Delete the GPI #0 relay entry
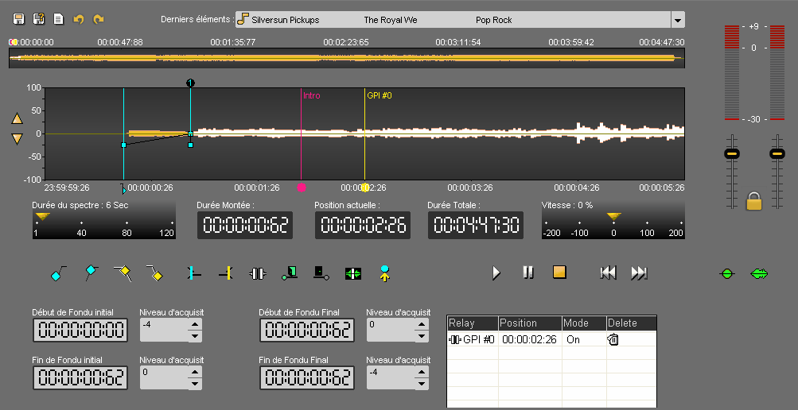Image resolution: width=798 pixels, height=410 pixels. click(x=613, y=339)
